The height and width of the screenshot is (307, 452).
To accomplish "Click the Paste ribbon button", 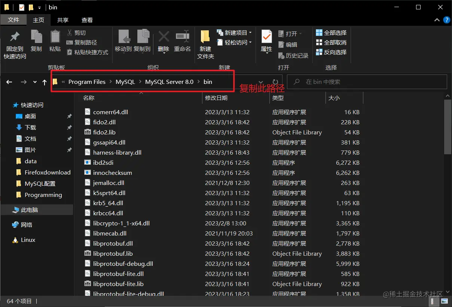I will pyautogui.click(x=55, y=41).
